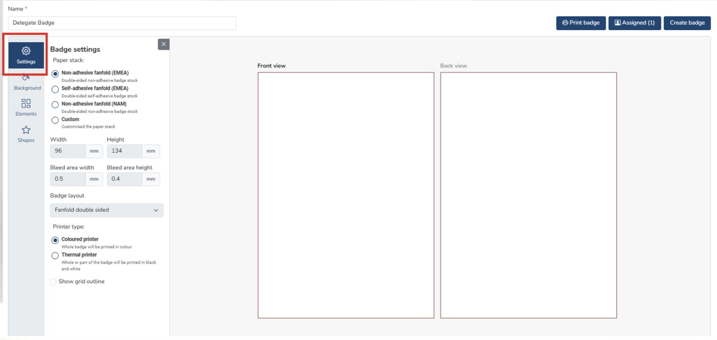717x340 pixels.
Task: Click the Back view badge canvas
Action: pos(528,195)
